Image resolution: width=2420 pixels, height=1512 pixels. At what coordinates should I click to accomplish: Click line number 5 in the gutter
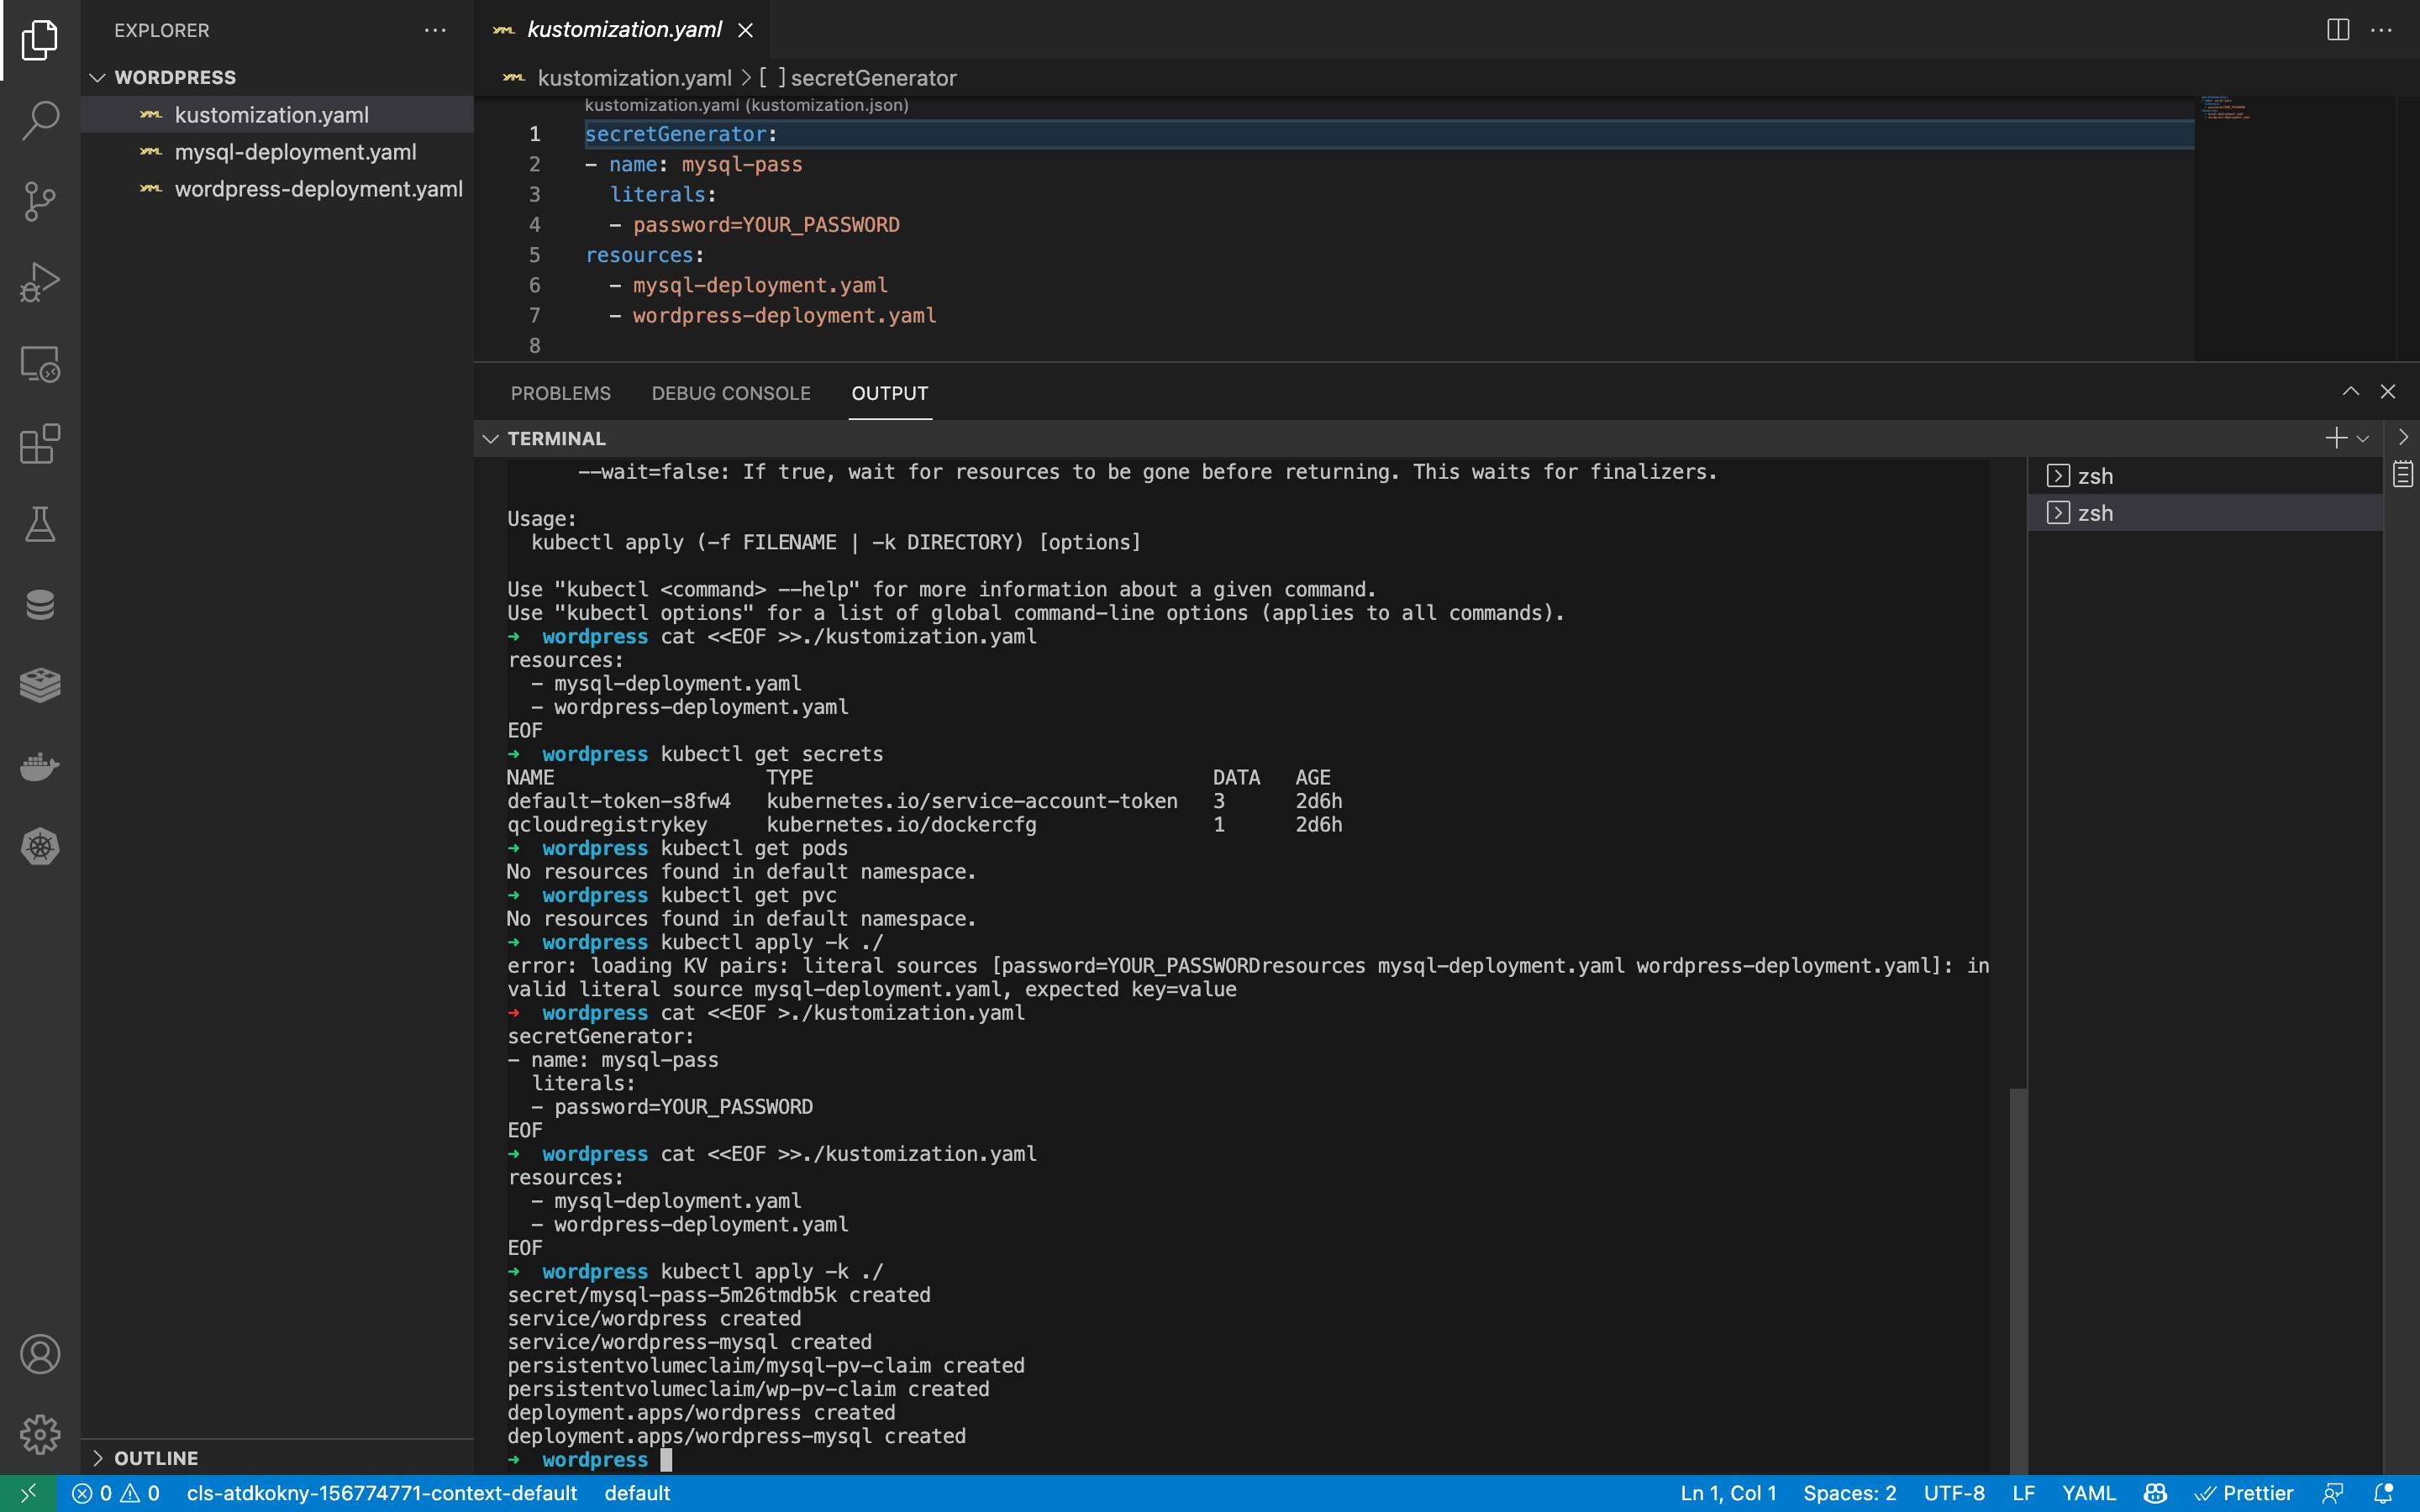(x=535, y=255)
